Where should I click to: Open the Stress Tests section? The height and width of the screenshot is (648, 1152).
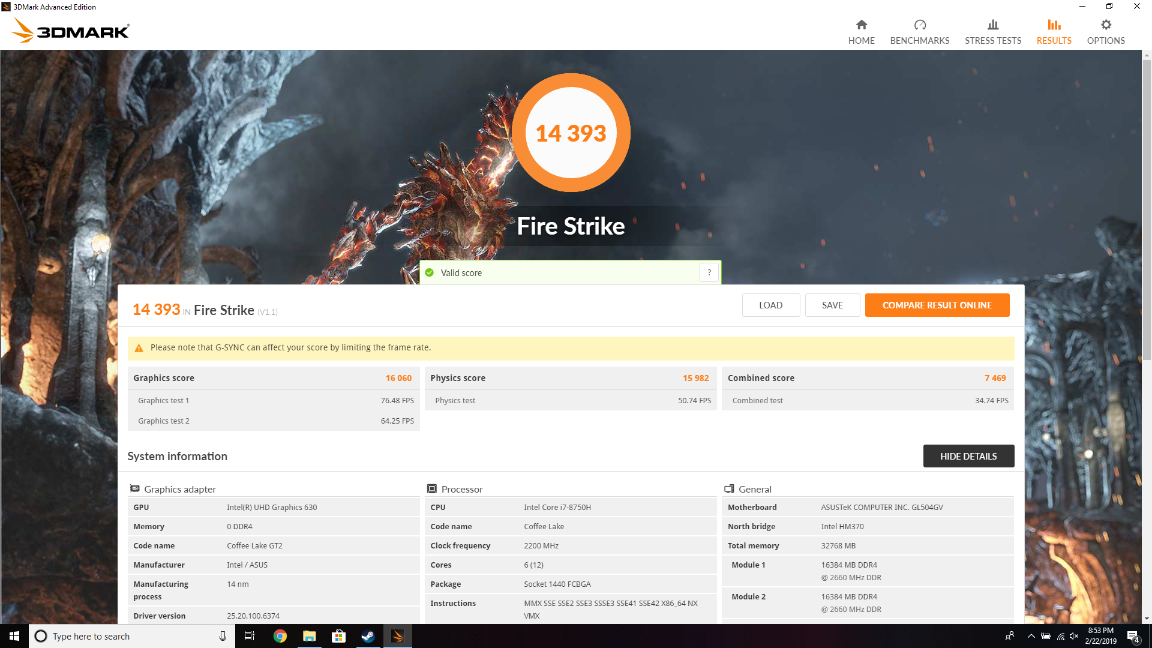click(993, 32)
